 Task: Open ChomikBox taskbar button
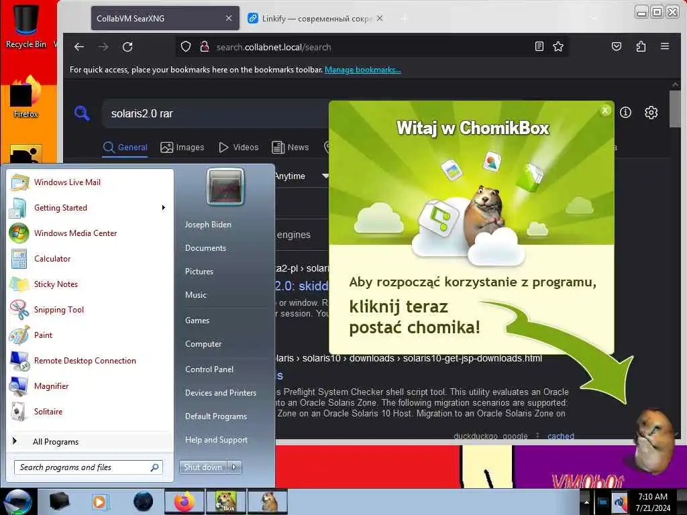point(225,502)
